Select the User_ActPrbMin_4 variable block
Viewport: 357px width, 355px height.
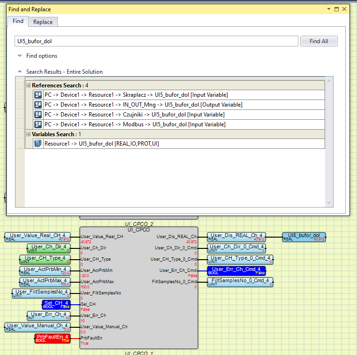(45, 270)
